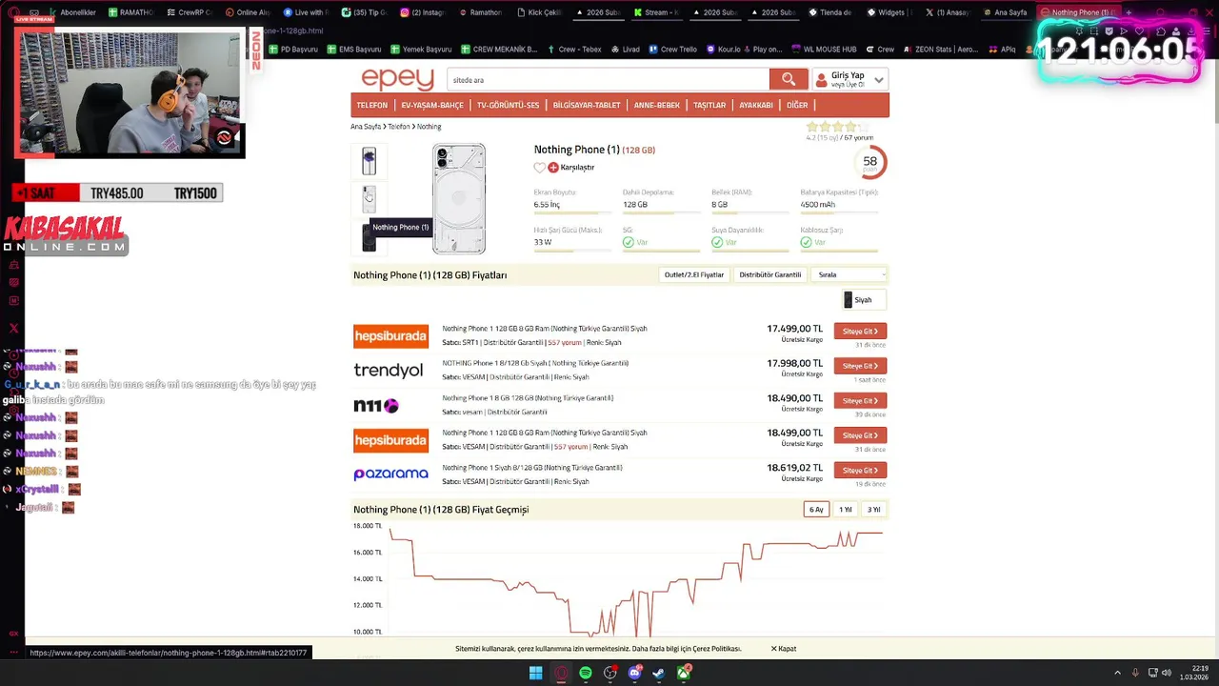Click Siteye Git for 18.490,00 TL offer
The height and width of the screenshot is (686, 1219).
860,401
